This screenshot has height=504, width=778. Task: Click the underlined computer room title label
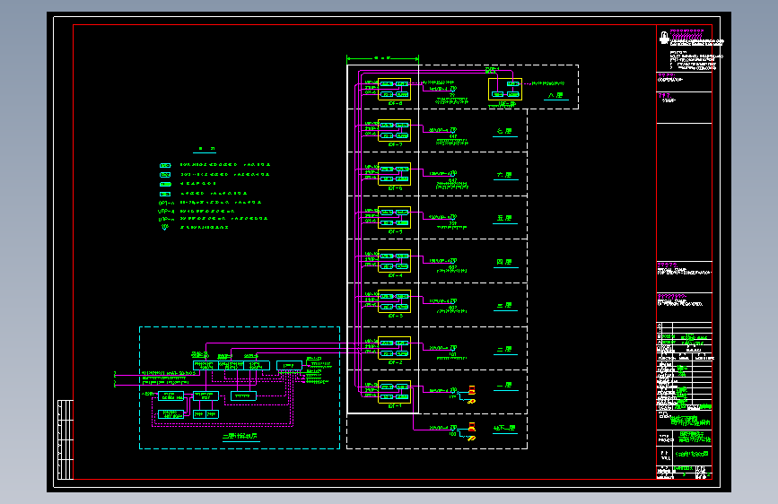240,437
